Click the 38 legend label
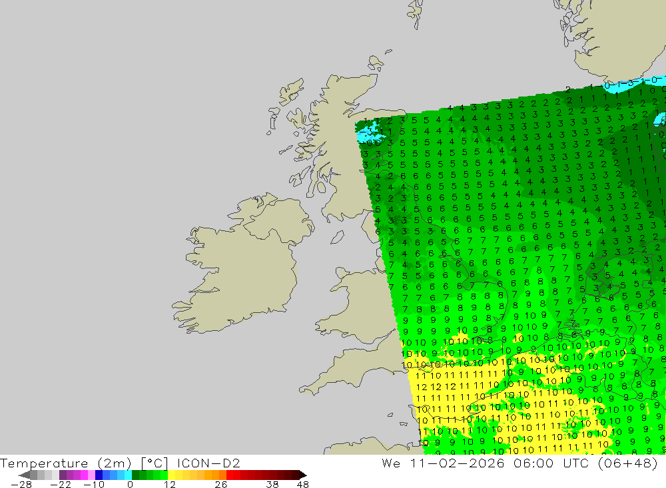The height and width of the screenshot is (488, 666). 272,485
